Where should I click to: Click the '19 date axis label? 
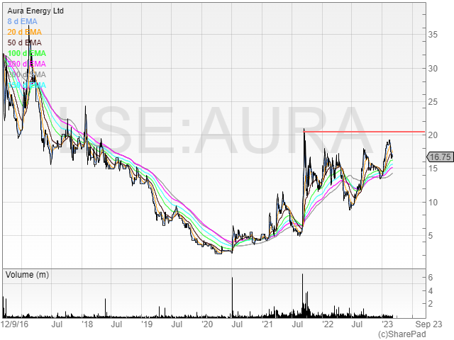point(147,324)
